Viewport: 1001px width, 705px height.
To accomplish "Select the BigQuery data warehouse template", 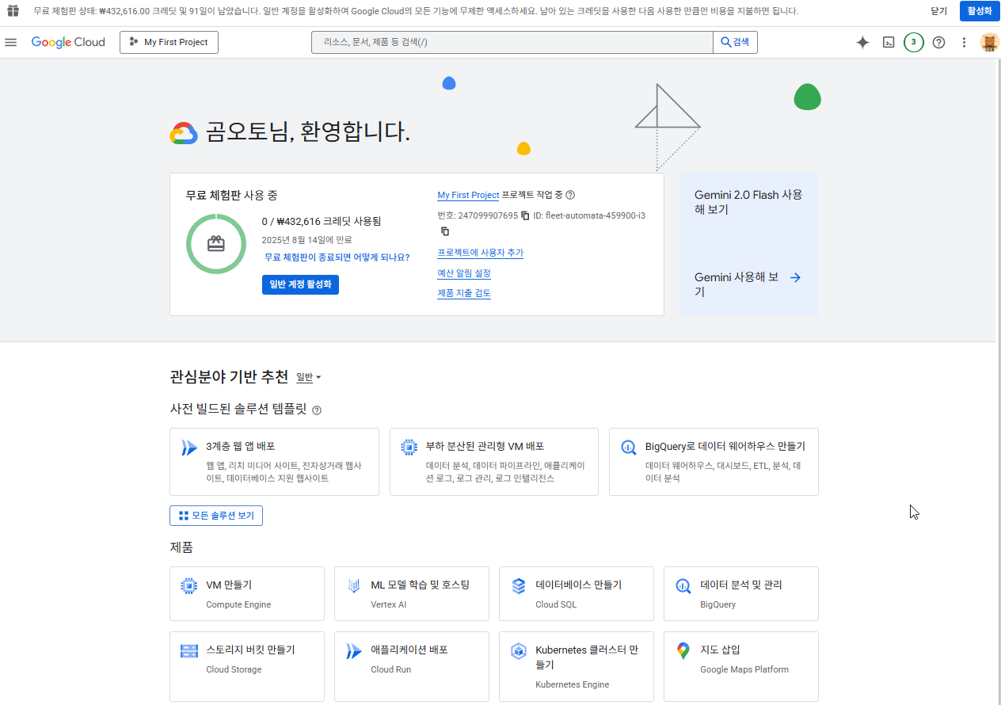I will point(714,462).
